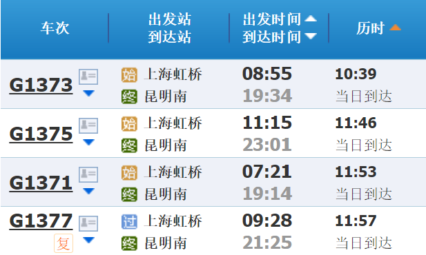Select the 08:55 departure time cell

pos(267,74)
